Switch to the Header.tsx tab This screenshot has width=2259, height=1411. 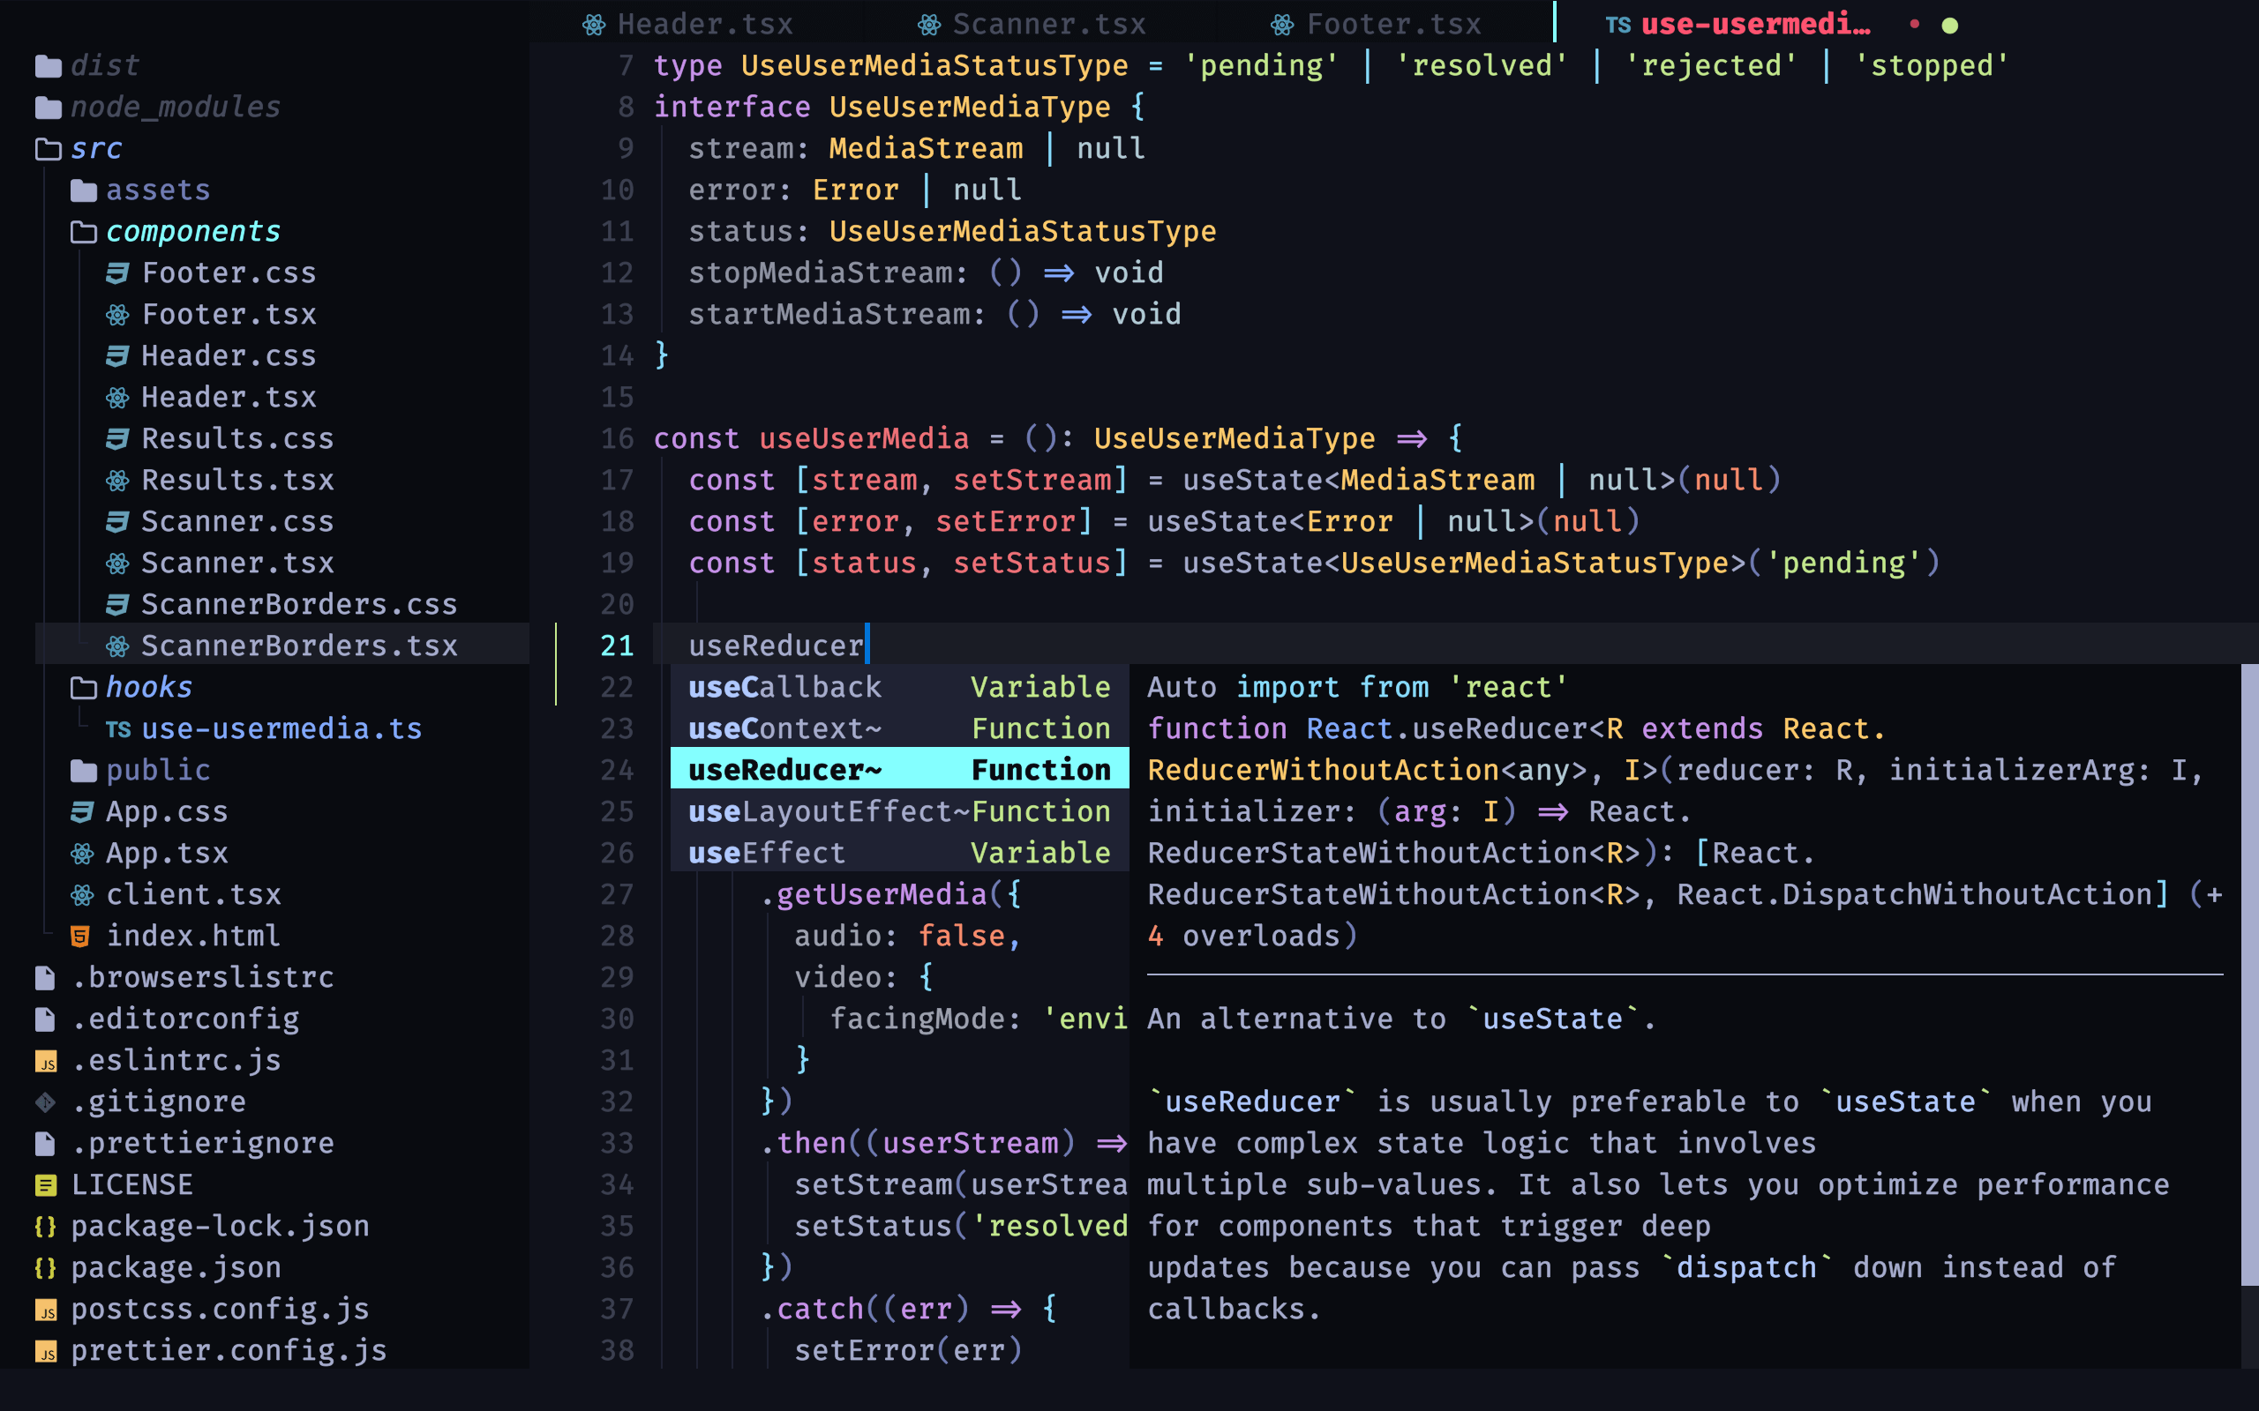click(x=704, y=23)
